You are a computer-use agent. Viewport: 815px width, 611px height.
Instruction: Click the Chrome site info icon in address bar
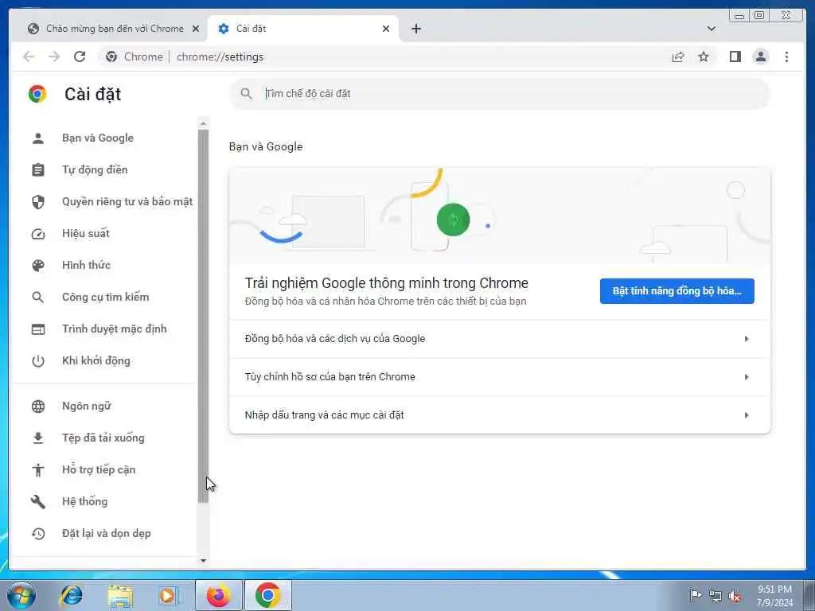click(111, 56)
